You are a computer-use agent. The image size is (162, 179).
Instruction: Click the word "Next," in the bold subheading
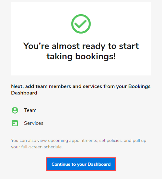pyautogui.click(x=17, y=86)
